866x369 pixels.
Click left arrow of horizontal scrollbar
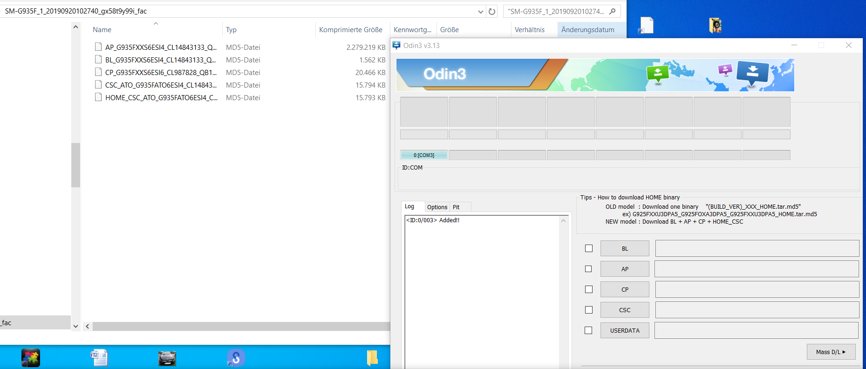pos(88,326)
